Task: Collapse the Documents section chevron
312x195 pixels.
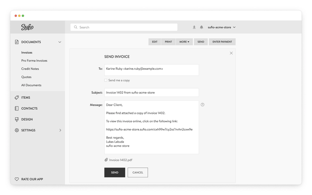Action: (60, 42)
